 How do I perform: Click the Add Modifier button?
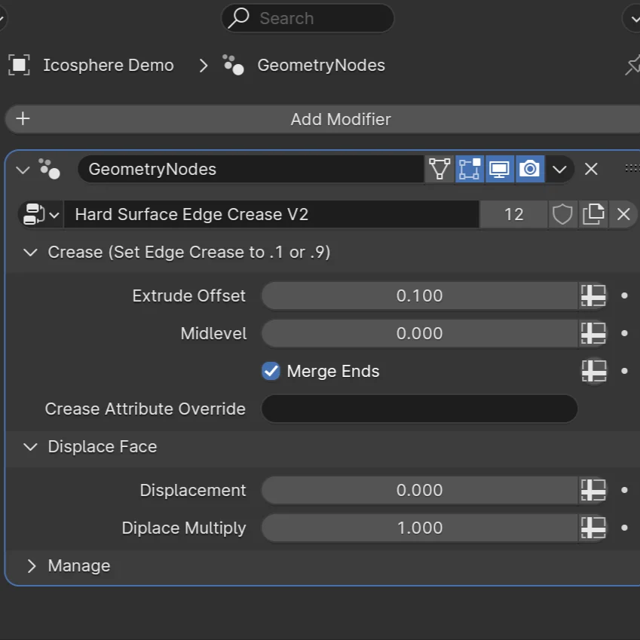341,118
